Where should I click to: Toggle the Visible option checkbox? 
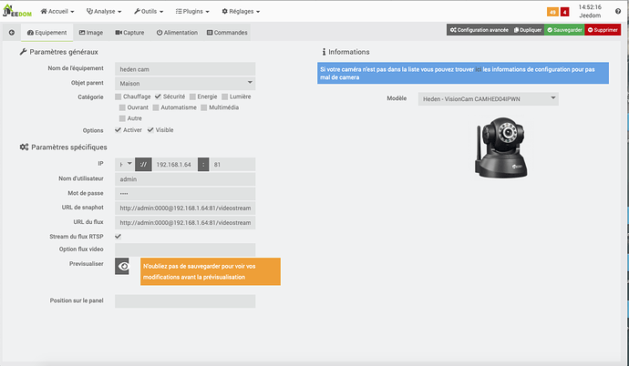coord(150,130)
